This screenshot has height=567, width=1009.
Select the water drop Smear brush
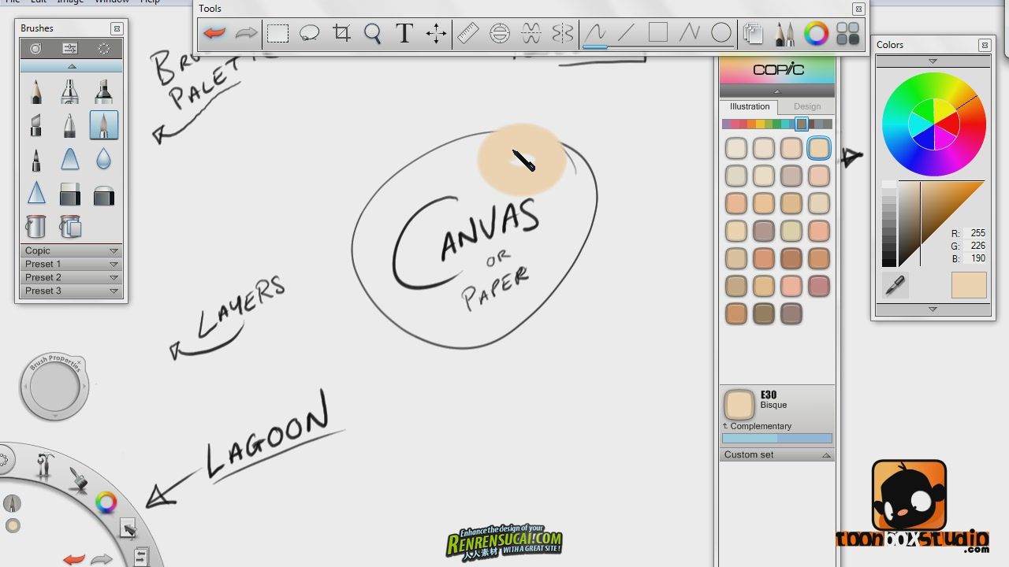click(103, 160)
